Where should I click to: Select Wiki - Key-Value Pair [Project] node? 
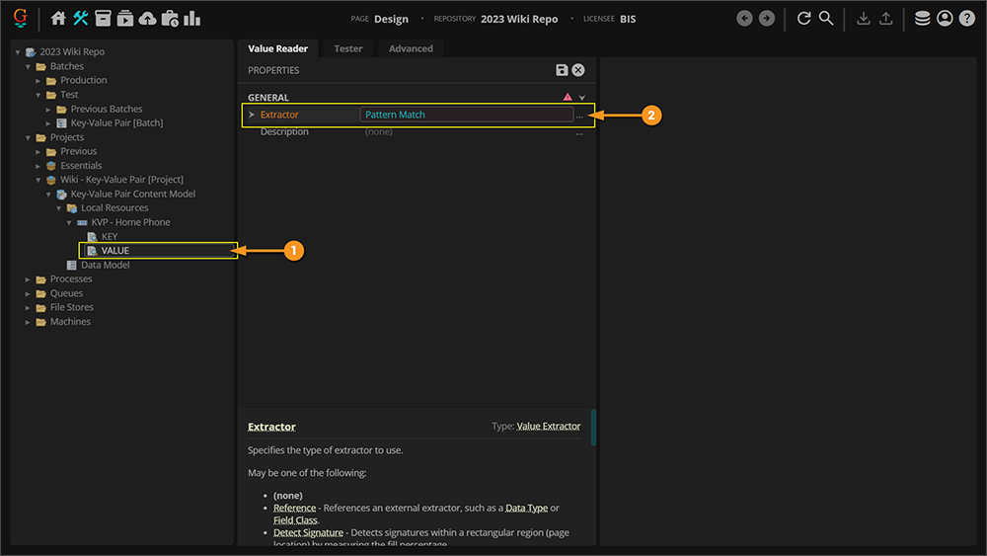pyautogui.click(x=121, y=180)
